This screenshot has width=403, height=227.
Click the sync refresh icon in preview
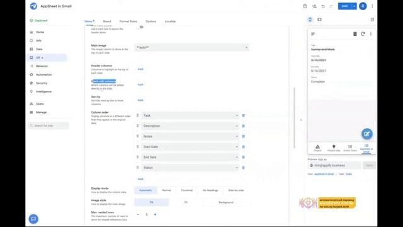[x=363, y=34]
